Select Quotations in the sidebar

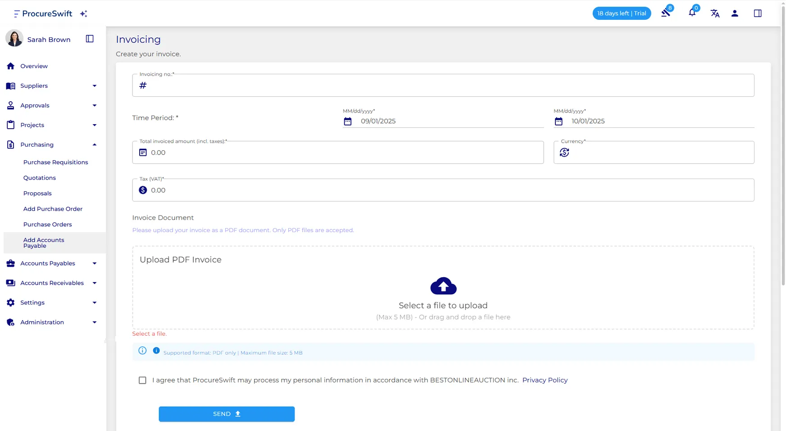tap(40, 178)
